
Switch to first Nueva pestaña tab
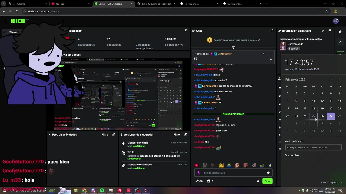coord(199,4)
